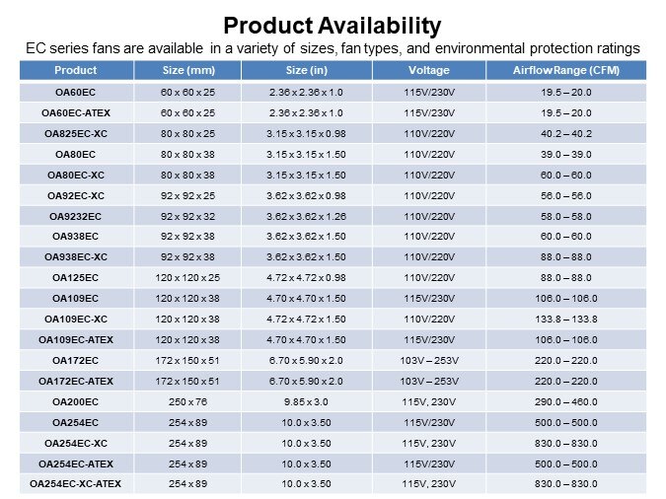Click the OA60EC-ATEX product name
The image size is (666, 499).
click(75, 112)
